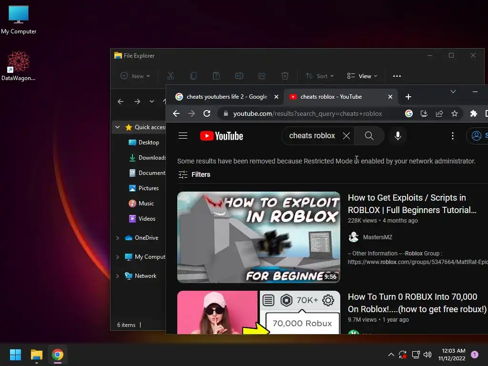Open the DataWagon desktop shortcut
This screenshot has height=366, width=488.
tap(19, 66)
